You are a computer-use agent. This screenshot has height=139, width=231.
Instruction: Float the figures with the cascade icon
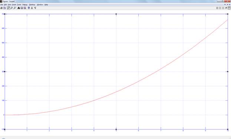pos(226,8)
